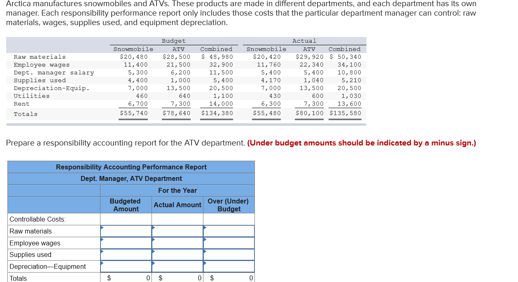Click snowmobile actual total $55,480
Image resolution: width=518 pixels, height=282 pixels.
[x=267, y=113]
